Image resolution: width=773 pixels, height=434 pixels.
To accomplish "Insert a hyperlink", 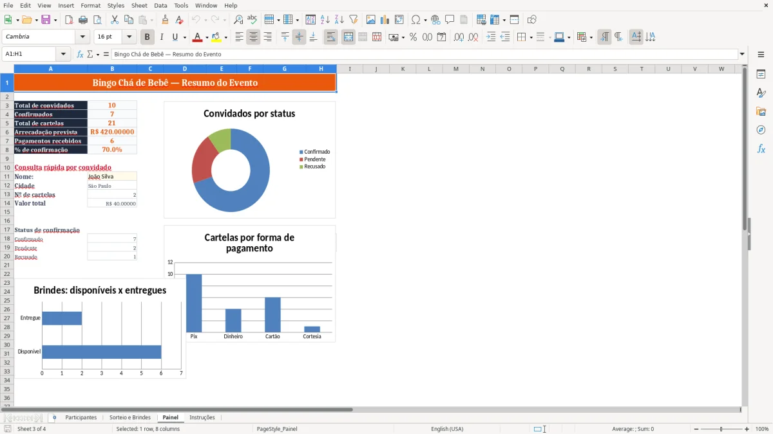I will [436, 20].
